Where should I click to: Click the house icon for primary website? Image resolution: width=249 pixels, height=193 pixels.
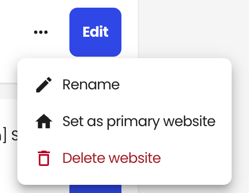click(44, 121)
